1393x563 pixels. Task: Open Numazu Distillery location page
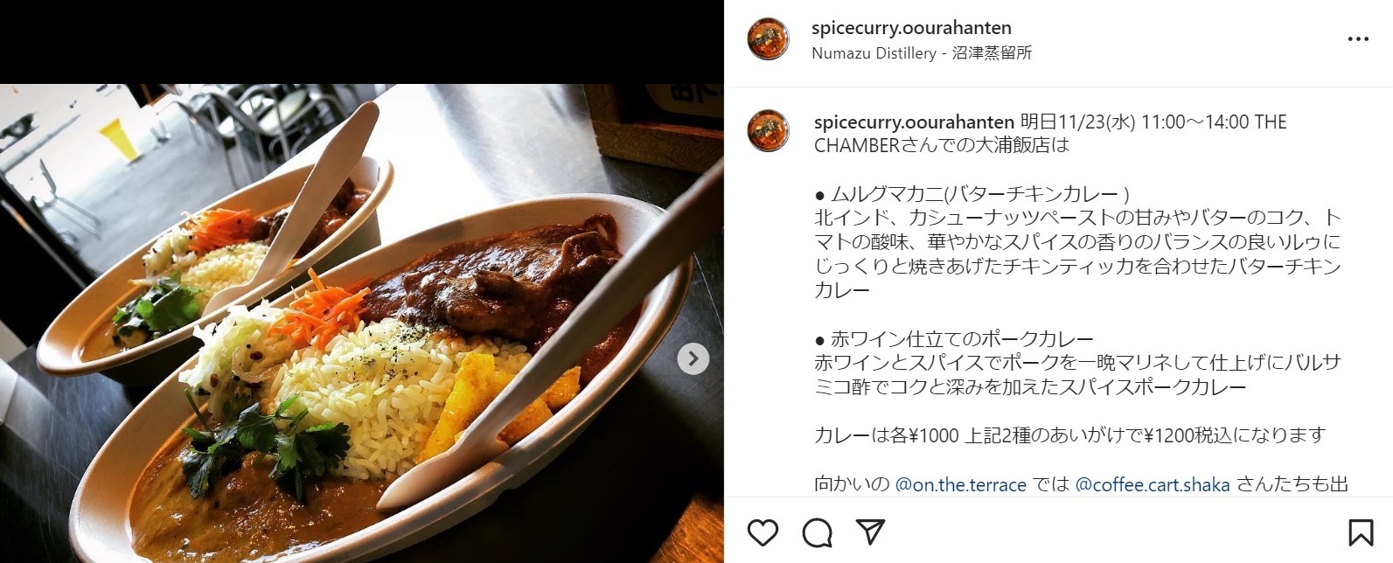click(922, 53)
